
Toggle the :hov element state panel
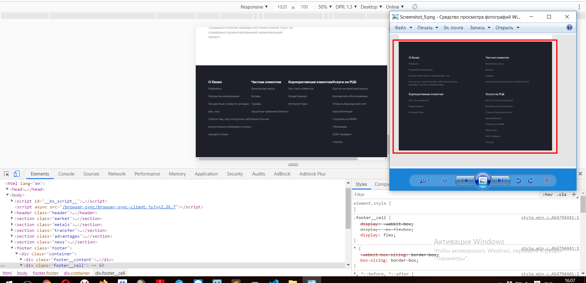pyautogui.click(x=548, y=194)
